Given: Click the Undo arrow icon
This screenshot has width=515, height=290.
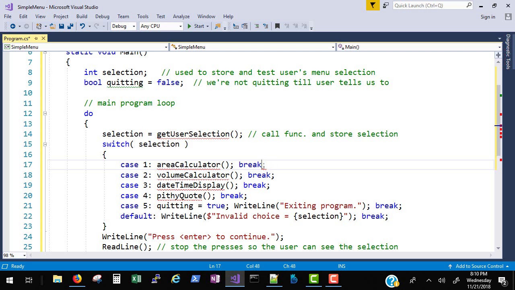Looking at the screenshot, I should pyautogui.click(x=82, y=26).
